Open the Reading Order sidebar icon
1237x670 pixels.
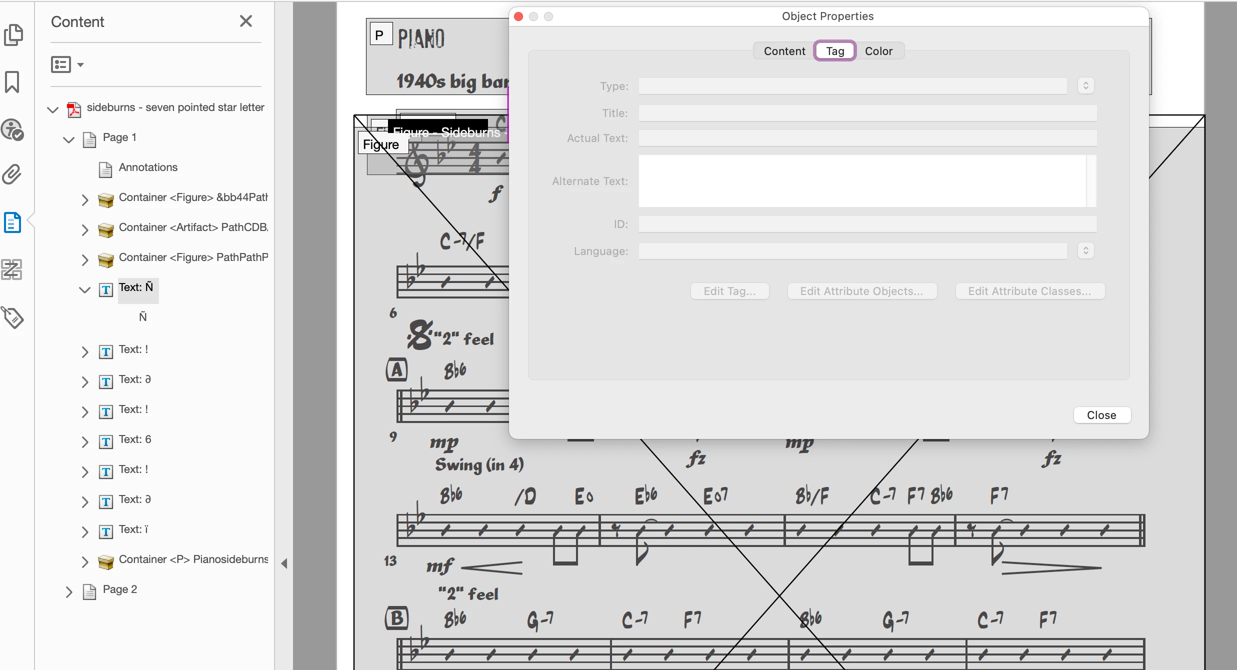click(x=12, y=269)
